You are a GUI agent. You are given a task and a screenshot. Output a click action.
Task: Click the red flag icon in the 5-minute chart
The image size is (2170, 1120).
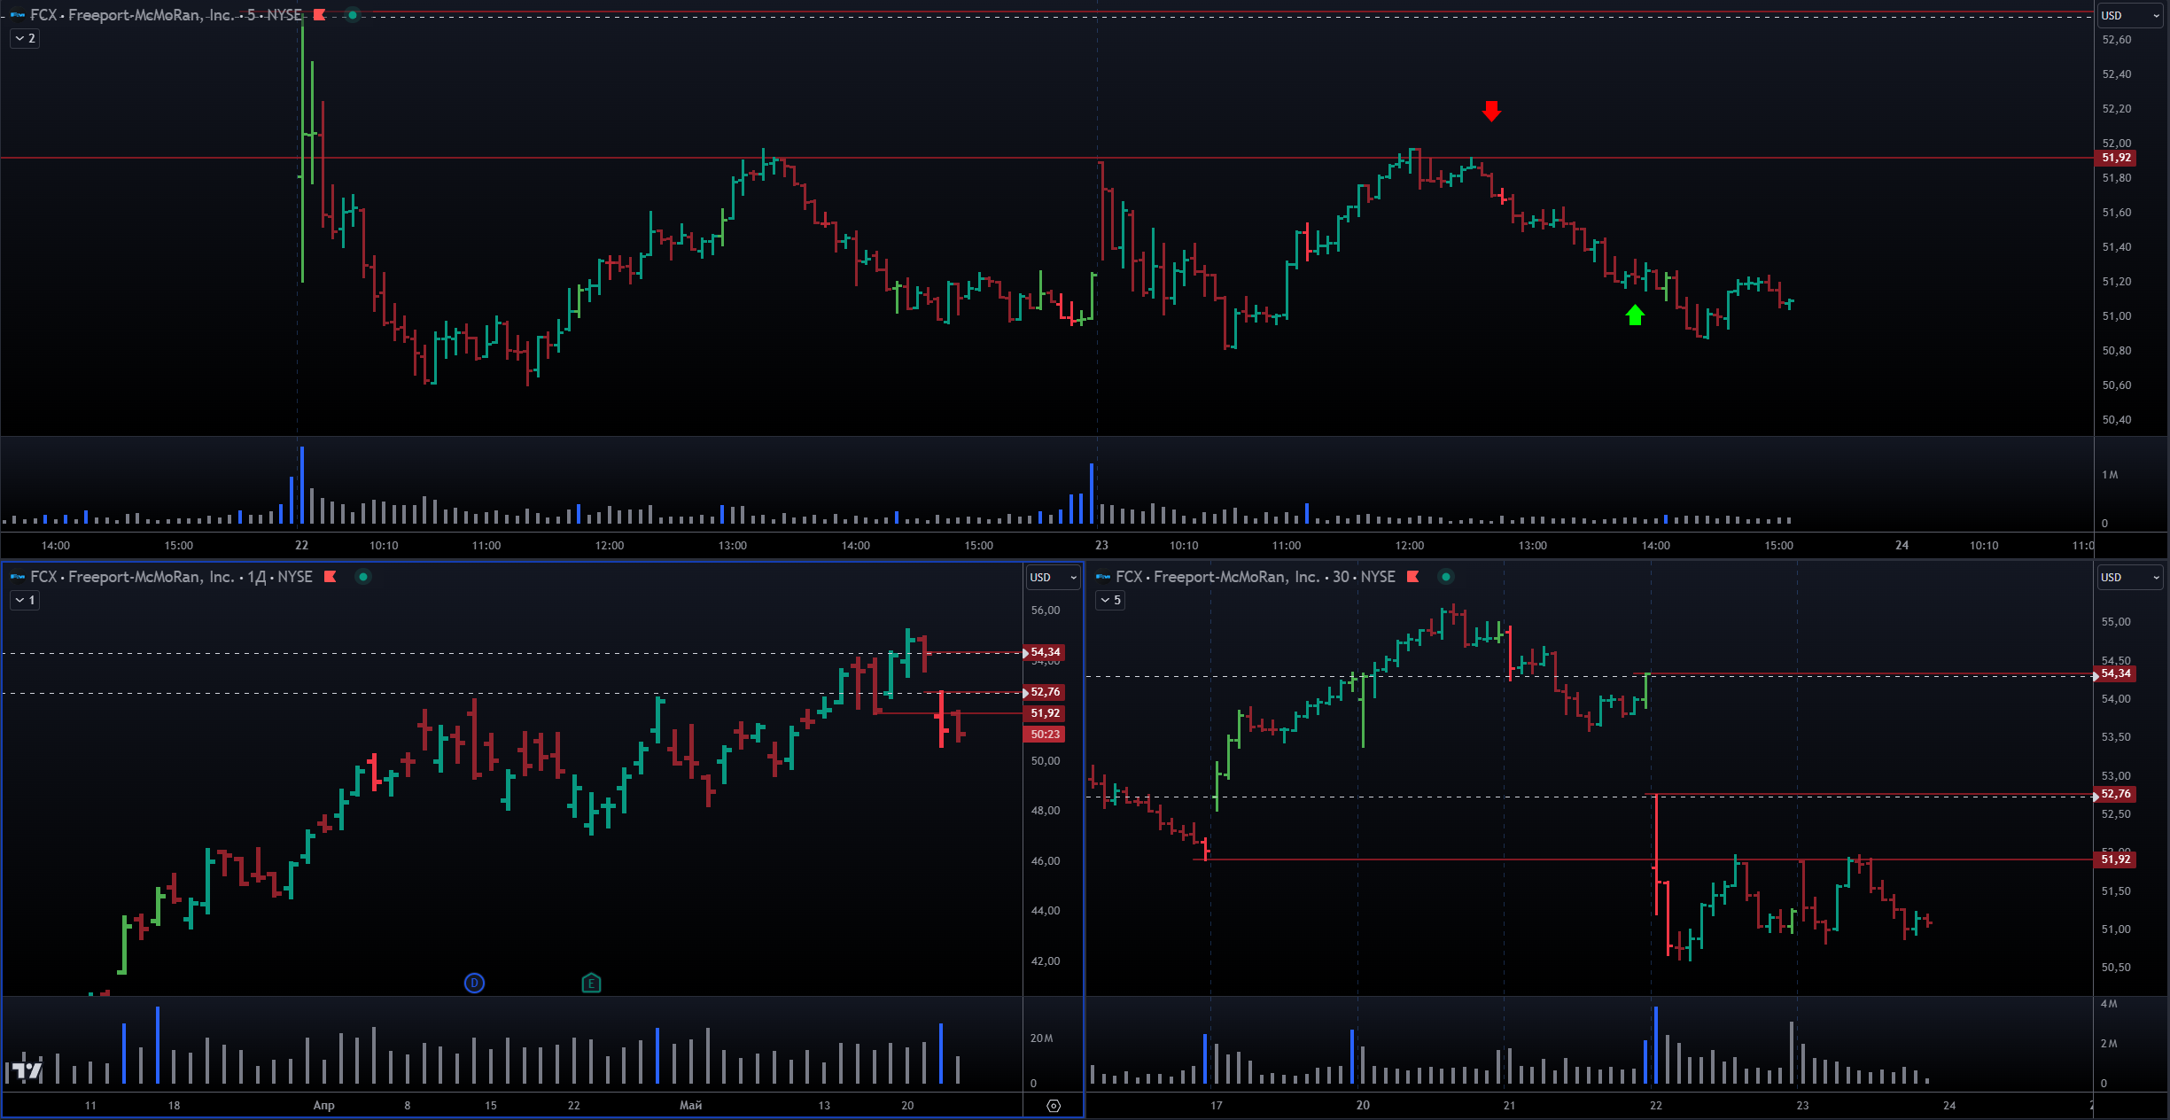(320, 15)
